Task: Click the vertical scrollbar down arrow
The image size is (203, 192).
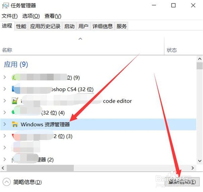Action: 200,161
